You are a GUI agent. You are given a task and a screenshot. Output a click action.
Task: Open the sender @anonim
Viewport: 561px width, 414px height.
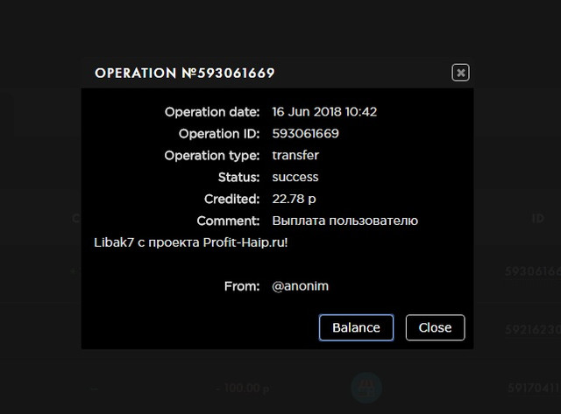coord(300,286)
